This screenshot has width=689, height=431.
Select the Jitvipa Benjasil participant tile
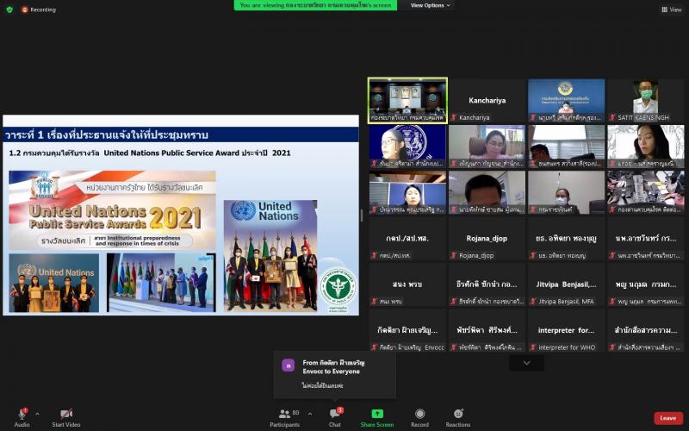pos(567,284)
